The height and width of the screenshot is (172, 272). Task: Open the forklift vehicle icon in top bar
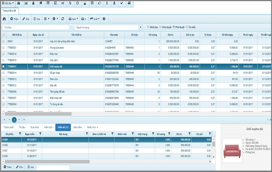coord(129,3)
